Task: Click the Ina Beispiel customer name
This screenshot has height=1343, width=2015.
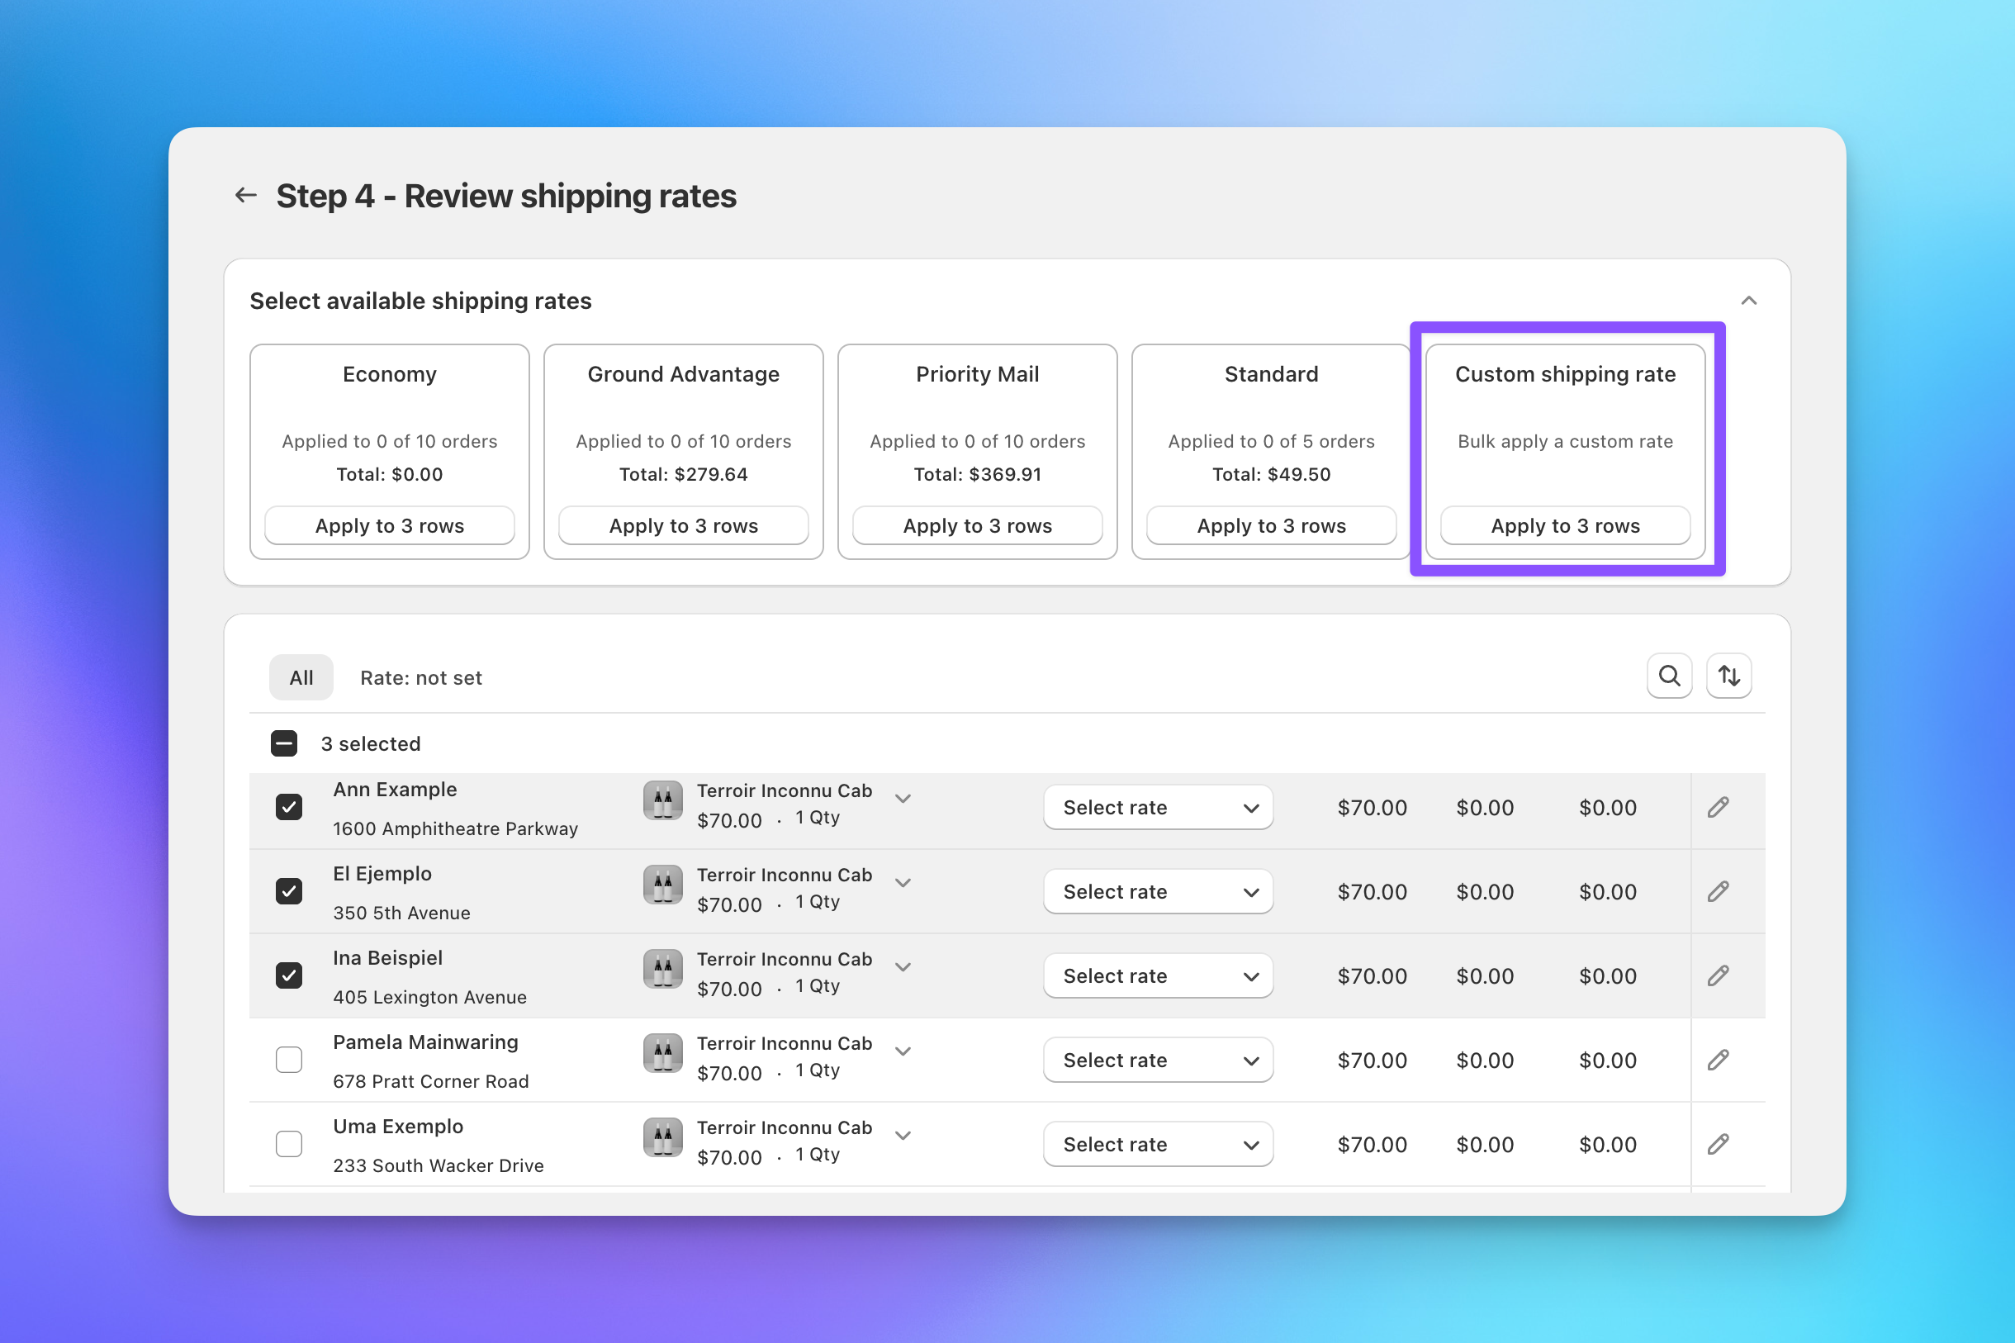Action: pos(388,957)
